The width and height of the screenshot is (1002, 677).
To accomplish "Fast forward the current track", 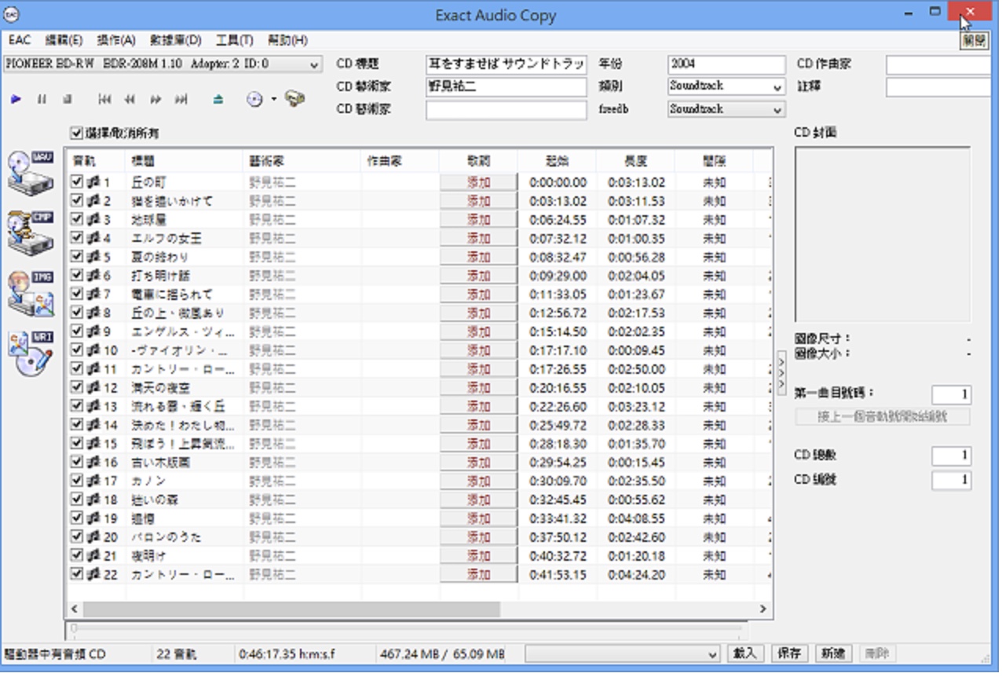I will tap(155, 100).
